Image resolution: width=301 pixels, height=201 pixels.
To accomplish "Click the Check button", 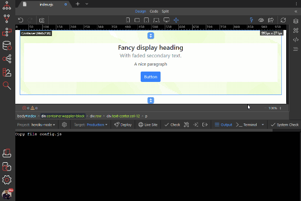I will click(x=172, y=125).
